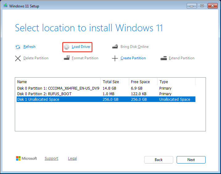Open the Support link
The height and width of the screenshot is (174, 221).
pyautogui.click(x=51, y=159)
